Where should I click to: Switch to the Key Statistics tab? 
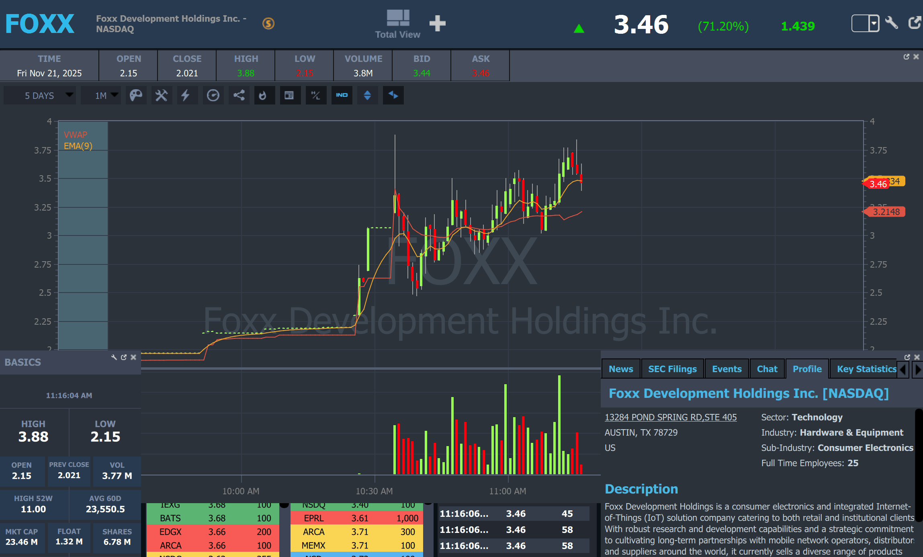click(x=866, y=369)
